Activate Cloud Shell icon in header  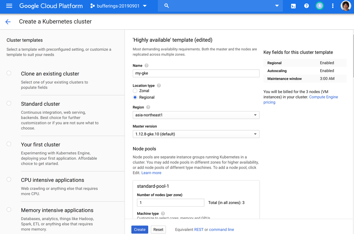coord(293,6)
